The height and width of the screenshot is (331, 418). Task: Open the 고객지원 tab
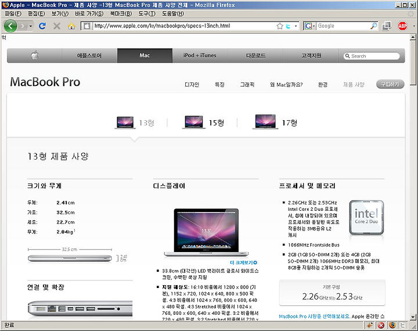coord(311,56)
